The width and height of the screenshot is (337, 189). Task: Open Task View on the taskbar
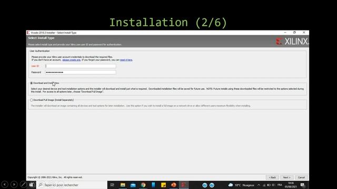pyautogui.click(x=112, y=185)
